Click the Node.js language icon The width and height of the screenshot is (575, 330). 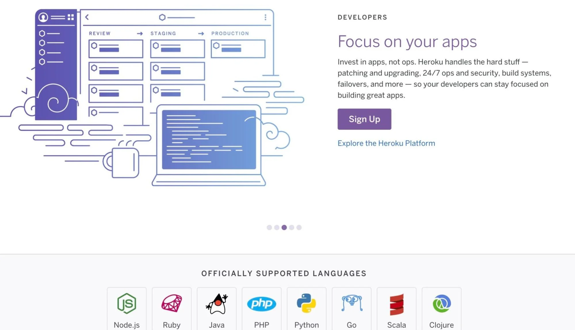coord(127,303)
